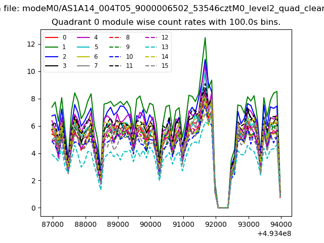Image resolution: width=324 pixels, height=243 pixels.
Task: Click the plot title about Quadrant 0 count rates
Action: point(166,22)
